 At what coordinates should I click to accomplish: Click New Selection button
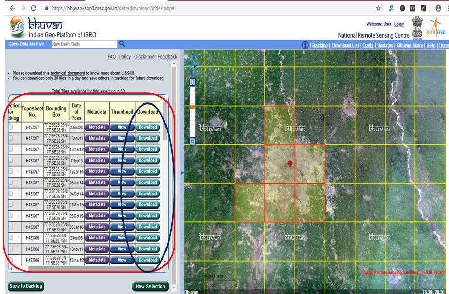tap(151, 286)
